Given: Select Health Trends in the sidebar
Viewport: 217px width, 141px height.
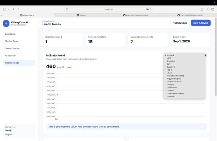Looking at the screenshot, I should (19, 63).
